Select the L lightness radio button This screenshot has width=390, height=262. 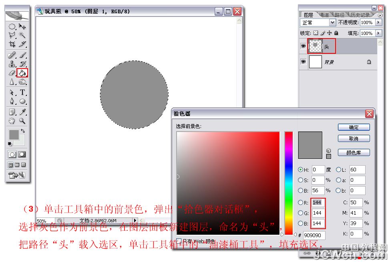point(338,169)
